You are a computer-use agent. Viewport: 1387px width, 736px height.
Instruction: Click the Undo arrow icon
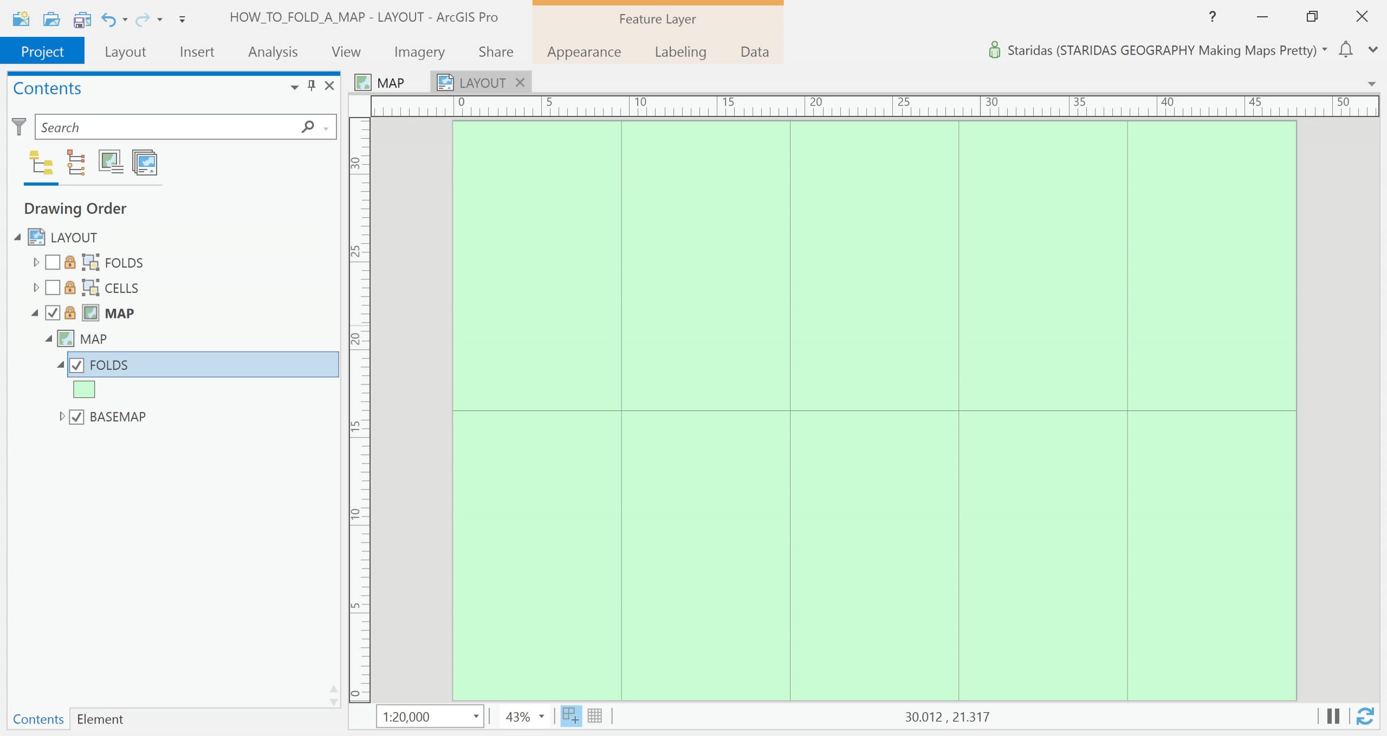(x=108, y=19)
